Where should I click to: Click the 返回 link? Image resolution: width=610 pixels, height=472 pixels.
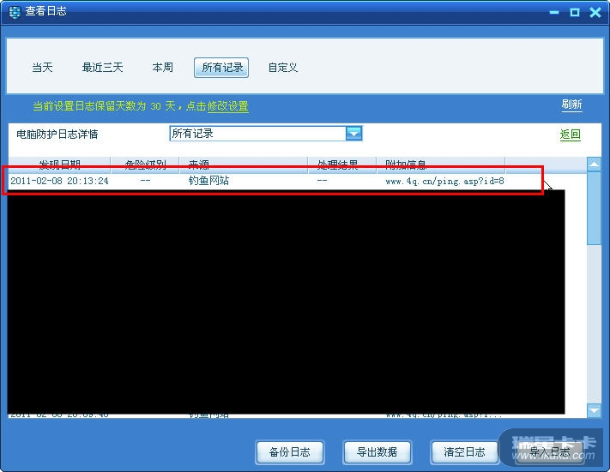(x=571, y=134)
